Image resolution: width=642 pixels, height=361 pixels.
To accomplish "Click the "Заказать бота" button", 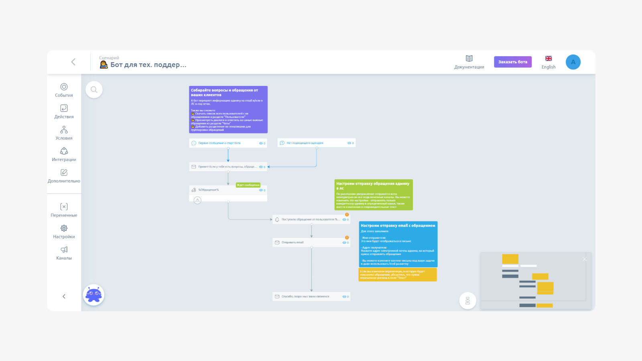I will point(513,62).
